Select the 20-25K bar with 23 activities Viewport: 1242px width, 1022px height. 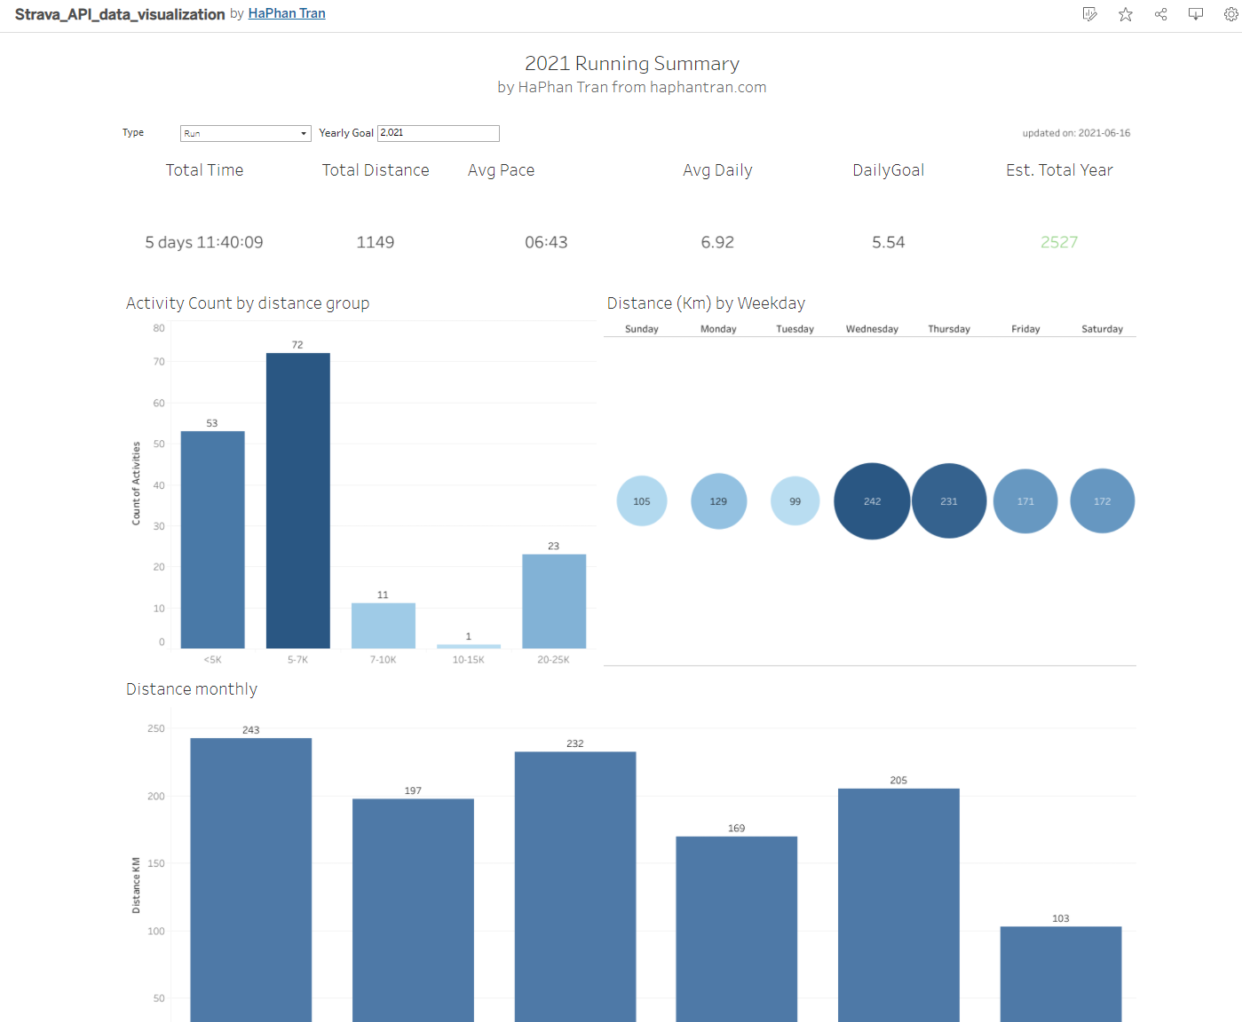point(554,601)
